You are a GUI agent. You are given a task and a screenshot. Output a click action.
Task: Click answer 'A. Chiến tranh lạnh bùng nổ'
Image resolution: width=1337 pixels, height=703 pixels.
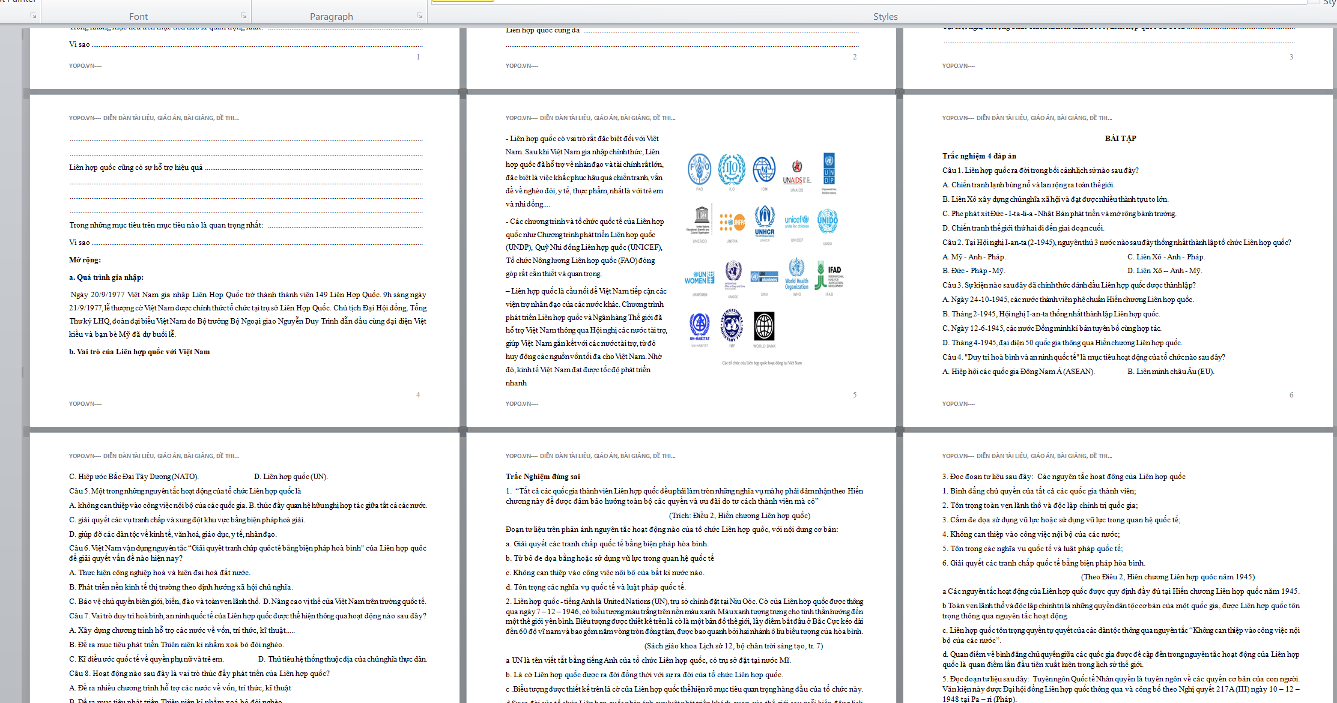pyautogui.click(x=1028, y=185)
